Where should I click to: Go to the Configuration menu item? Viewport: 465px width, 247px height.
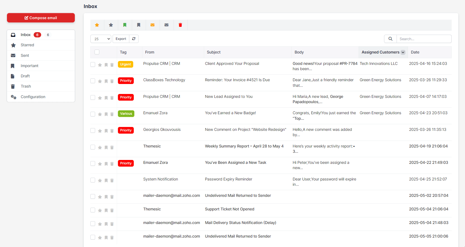(33, 97)
